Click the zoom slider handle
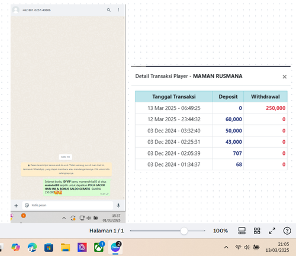Screen dimensions: 296x256 184,231
